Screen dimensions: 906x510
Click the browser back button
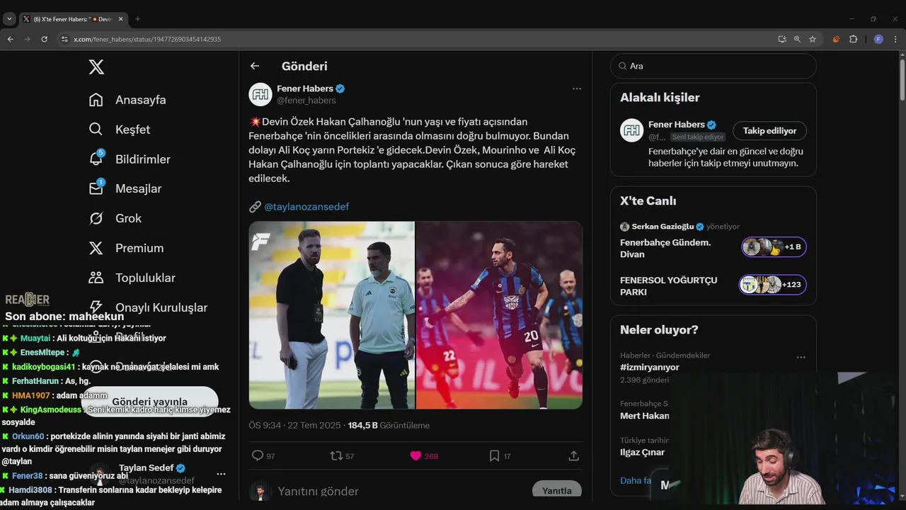coord(10,39)
